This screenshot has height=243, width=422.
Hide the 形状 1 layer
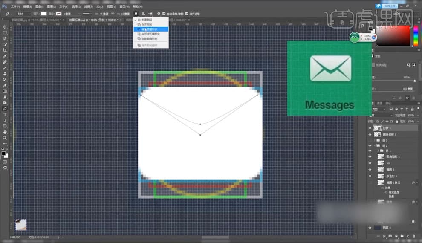click(x=370, y=128)
